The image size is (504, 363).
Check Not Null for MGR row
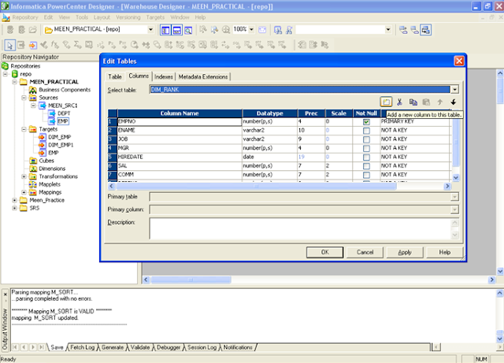click(366, 148)
